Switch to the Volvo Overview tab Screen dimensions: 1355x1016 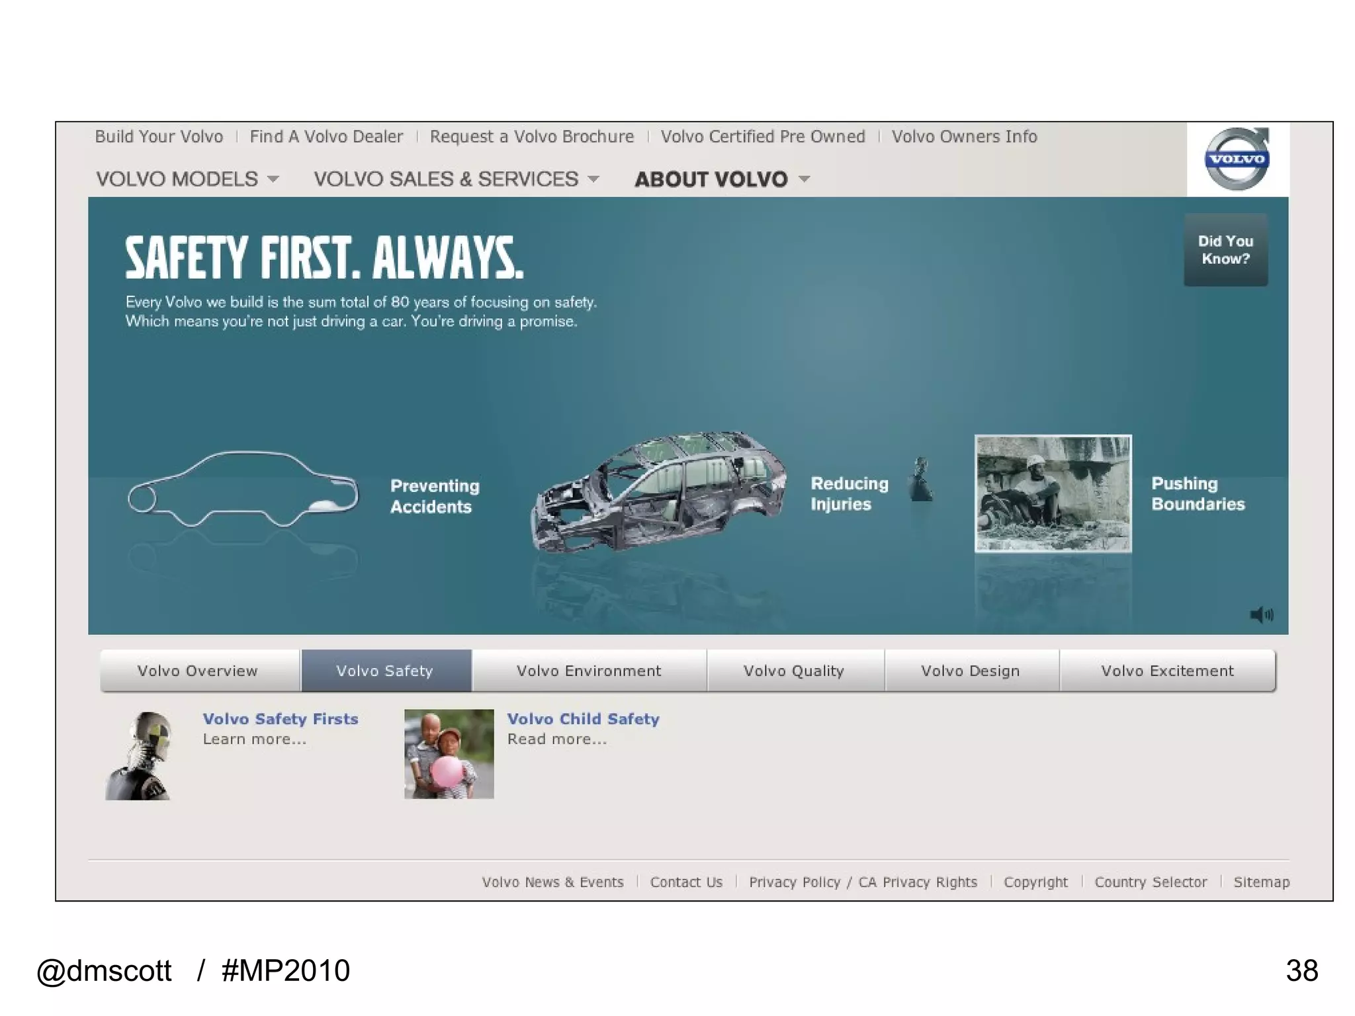click(x=200, y=671)
